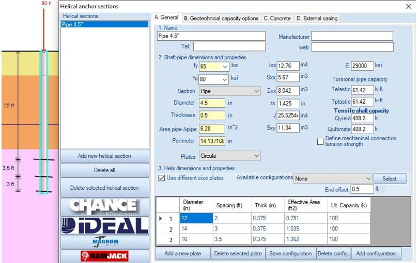Click Effective Area cell 1.035
Viewport: 418px width, 263px height.
[306, 229]
